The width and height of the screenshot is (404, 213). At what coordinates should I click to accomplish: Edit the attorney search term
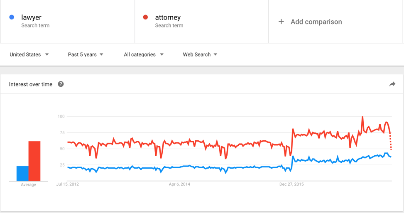point(201,21)
